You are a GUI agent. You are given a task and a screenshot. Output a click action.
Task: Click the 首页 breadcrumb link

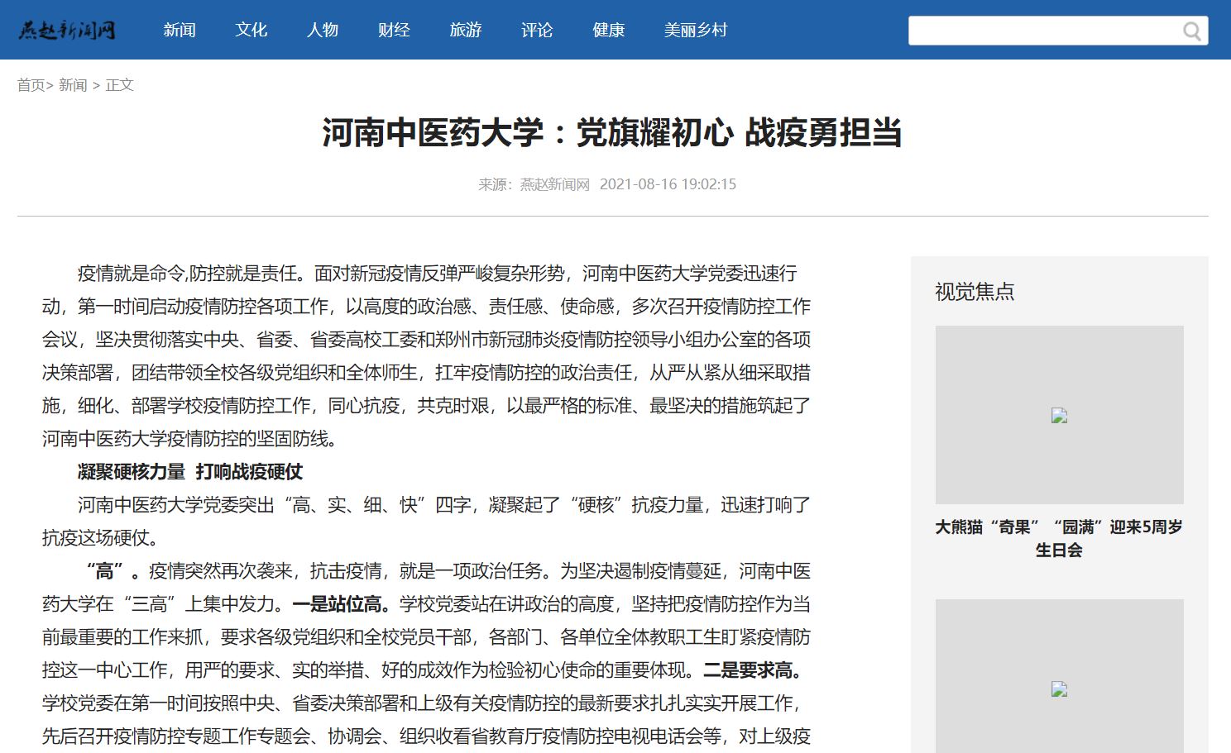pyautogui.click(x=31, y=85)
